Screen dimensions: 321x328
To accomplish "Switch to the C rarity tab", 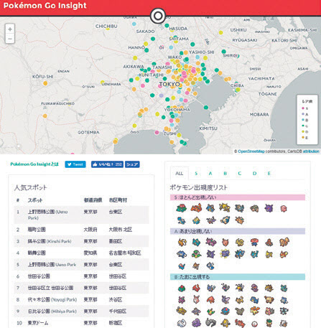I will click(x=240, y=174).
